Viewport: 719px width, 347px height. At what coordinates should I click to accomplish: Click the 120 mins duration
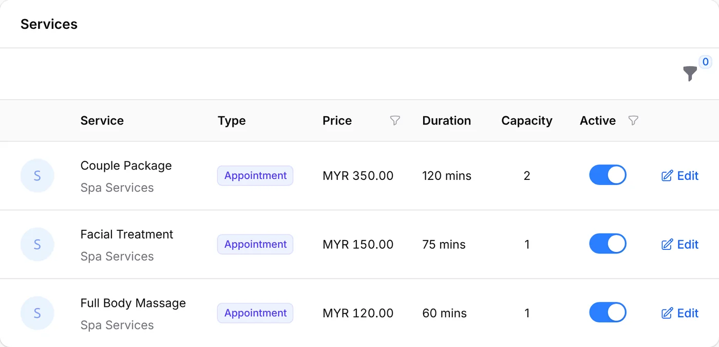click(447, 176)
